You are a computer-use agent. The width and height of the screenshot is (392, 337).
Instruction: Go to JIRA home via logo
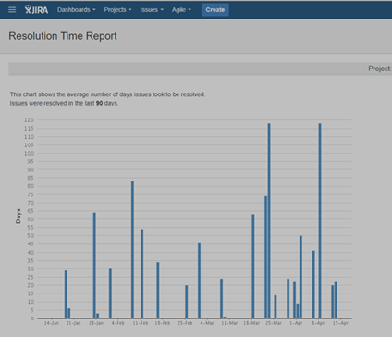[x=36, y=9]
